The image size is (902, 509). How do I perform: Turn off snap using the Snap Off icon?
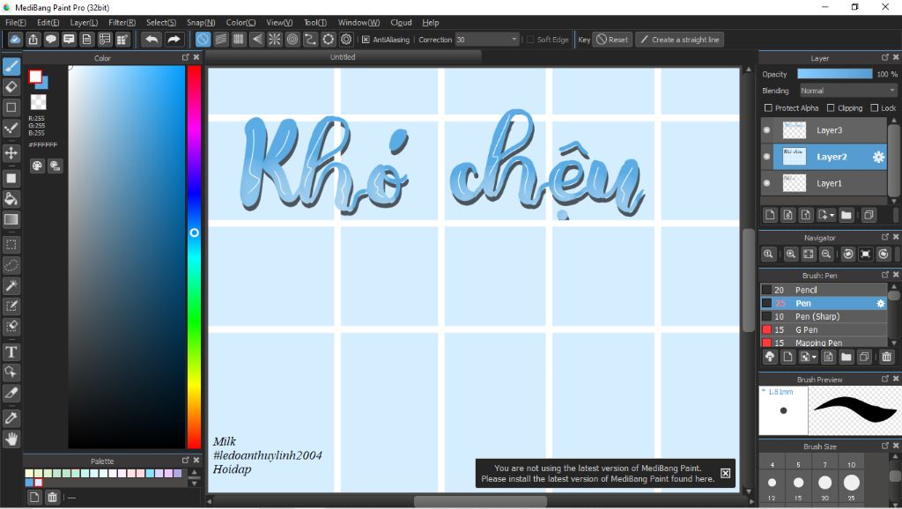tap(203, 39)
